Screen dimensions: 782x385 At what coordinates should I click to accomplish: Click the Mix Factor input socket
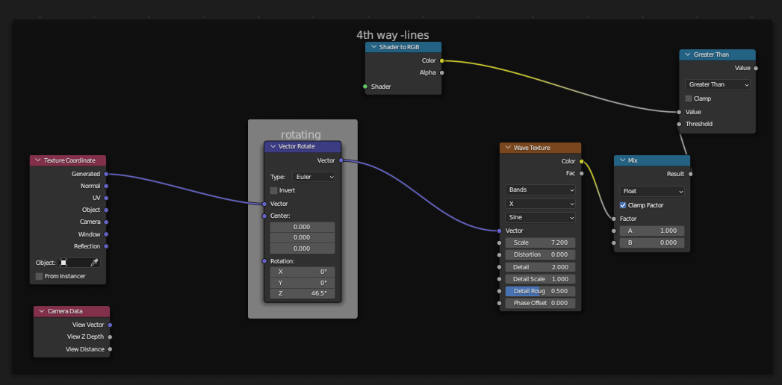[614, 219]
